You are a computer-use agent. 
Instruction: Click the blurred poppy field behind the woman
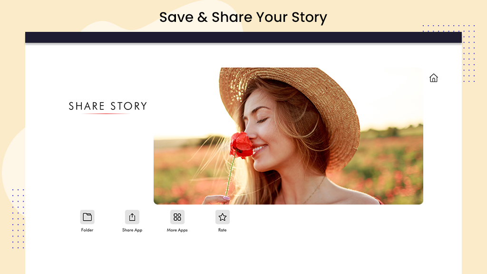(391, 165)
